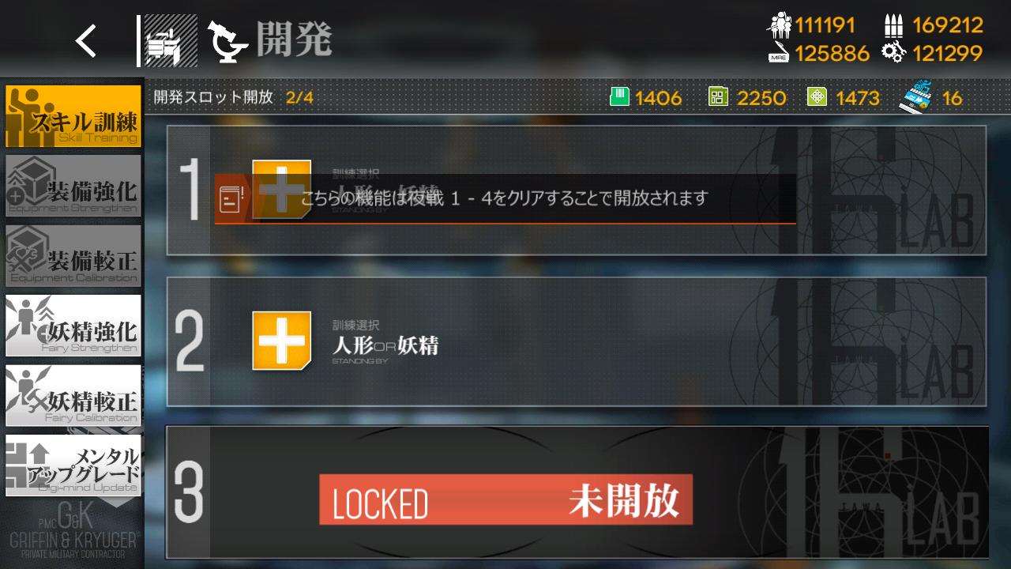Tap the gear parts resource icon
The height and width of the screenshot is (569, 1011).
coord(893,53)
